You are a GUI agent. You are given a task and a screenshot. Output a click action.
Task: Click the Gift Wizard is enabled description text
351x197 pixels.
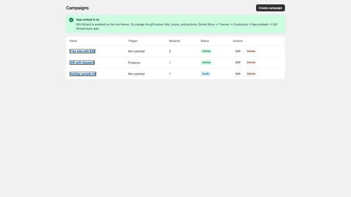coord(177,26)
